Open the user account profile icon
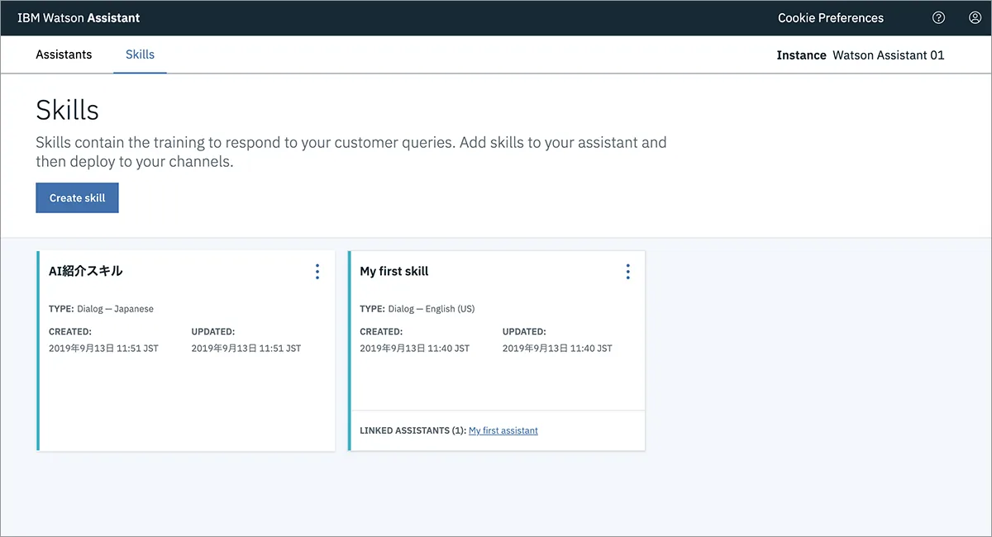This screenshot has width=992, height=537. 975,17
